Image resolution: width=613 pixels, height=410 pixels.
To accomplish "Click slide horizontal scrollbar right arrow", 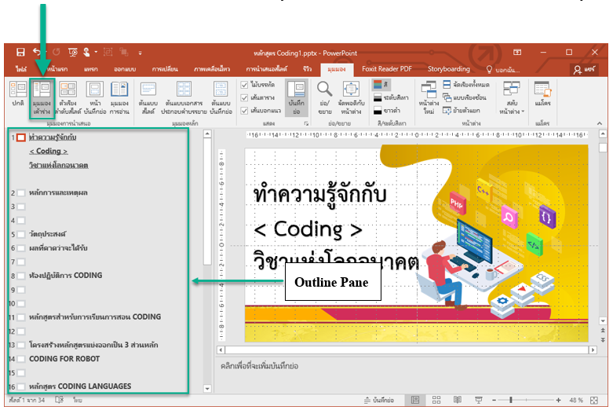I will (593, 350).
